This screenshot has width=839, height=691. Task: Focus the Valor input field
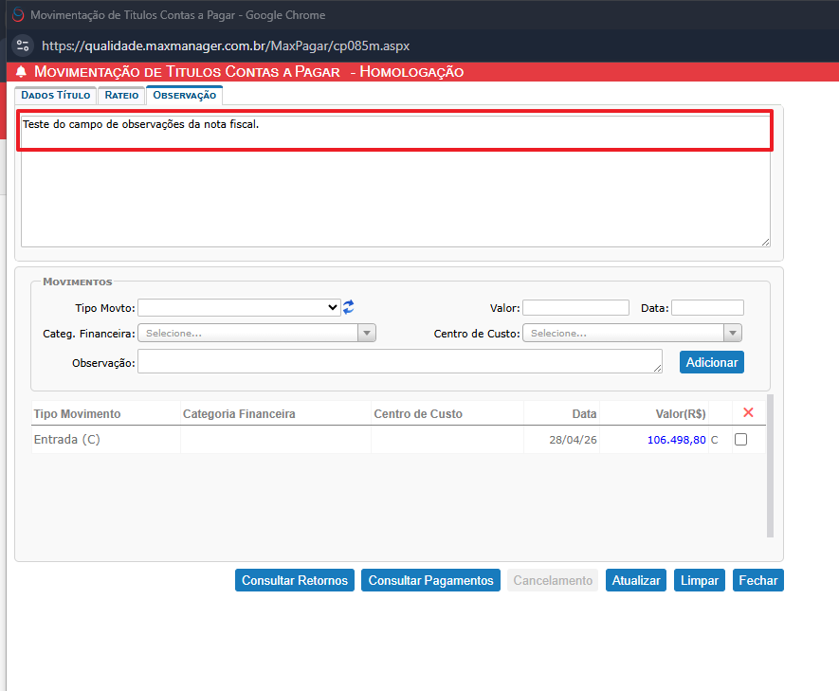coord(575,307)
